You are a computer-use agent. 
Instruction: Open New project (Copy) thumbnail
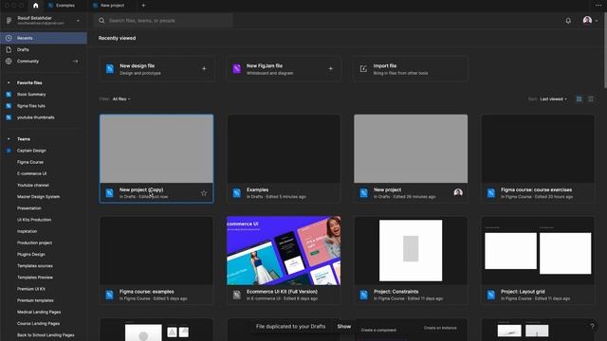[x=156, y=149]
